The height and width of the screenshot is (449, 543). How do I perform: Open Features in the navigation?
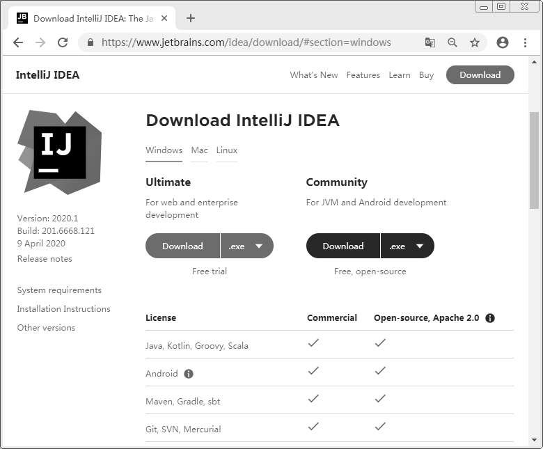point(363,74)
